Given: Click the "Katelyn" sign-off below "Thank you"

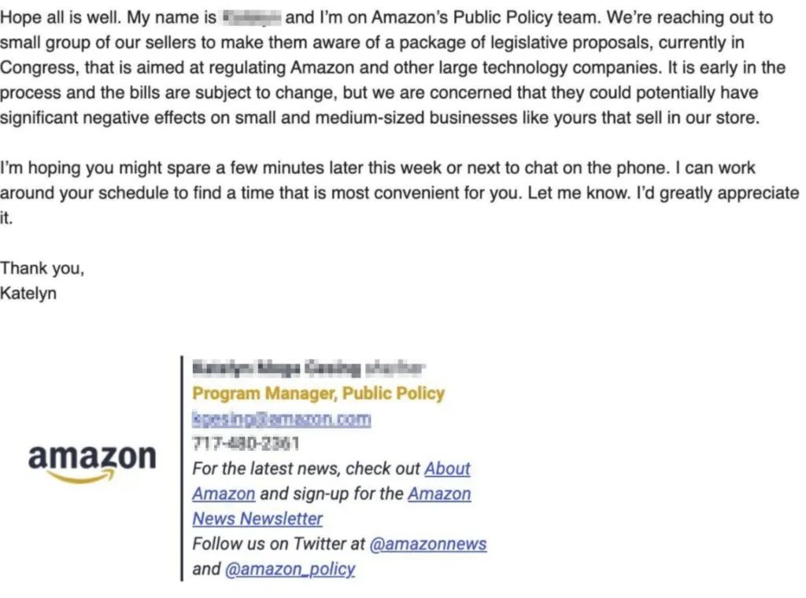Looking at the screenshot, I should tap(28, 294).
